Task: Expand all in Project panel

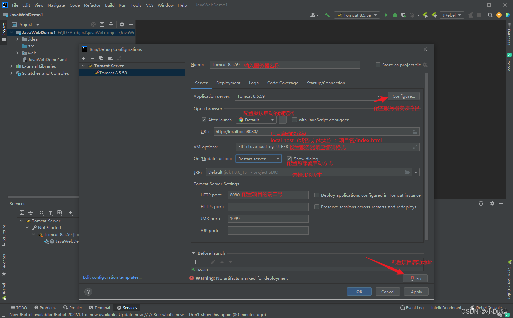Action: click(102, 24)
